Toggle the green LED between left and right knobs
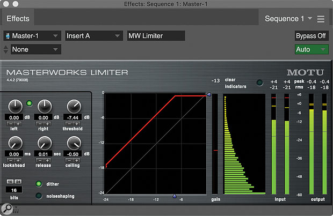Image resolution: width=333 pixels, height=216 pixels. pyautogui.click(x=30, y=103)
